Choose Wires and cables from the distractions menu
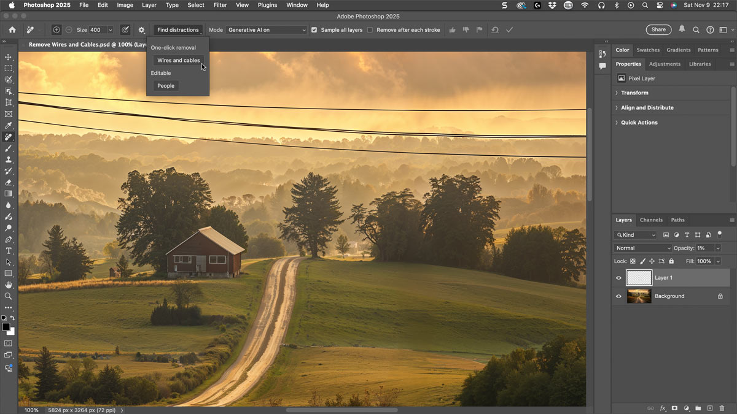This screenshot has height=414, width=737. 178,60
